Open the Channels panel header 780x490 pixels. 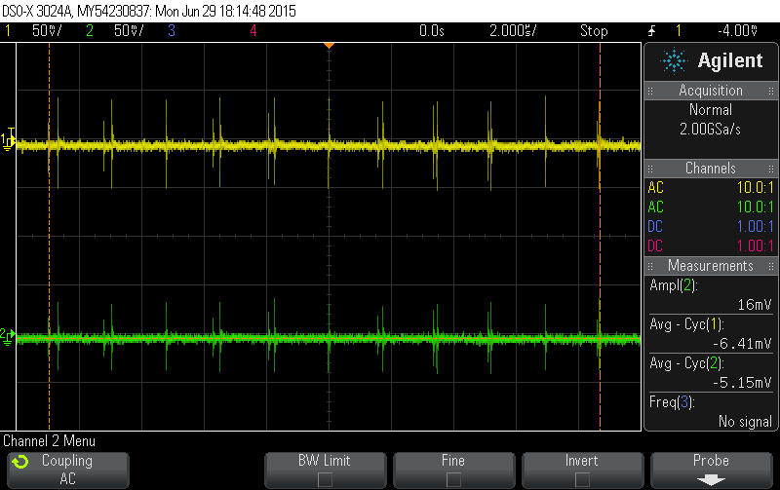click(x=711, y=168)
